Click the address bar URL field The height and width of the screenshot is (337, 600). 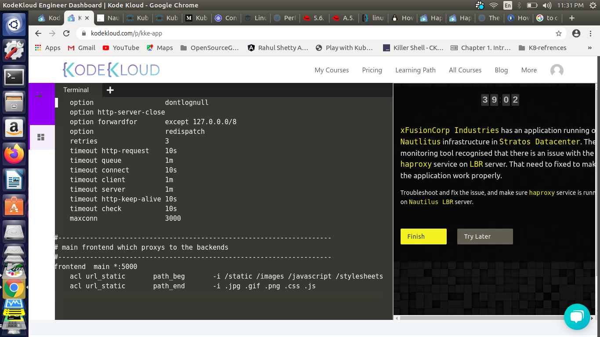(x=307, y=33)
